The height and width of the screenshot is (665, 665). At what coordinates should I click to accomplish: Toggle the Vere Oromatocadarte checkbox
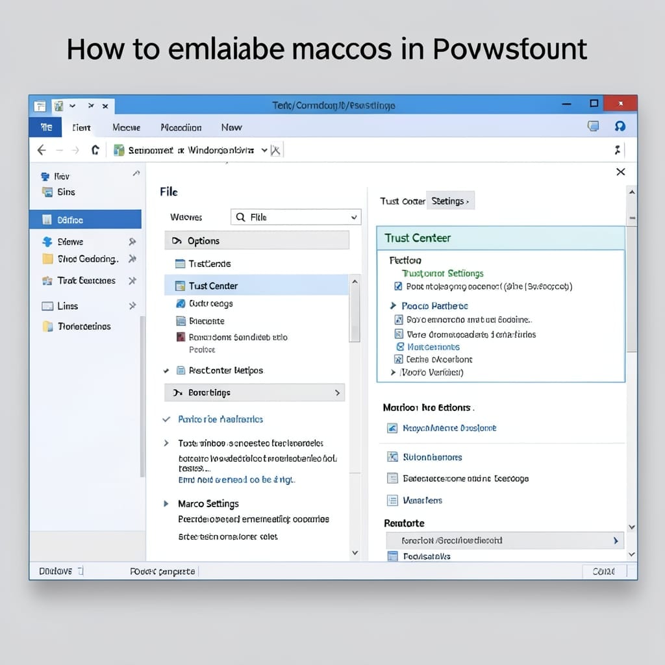tap(399, 334)
